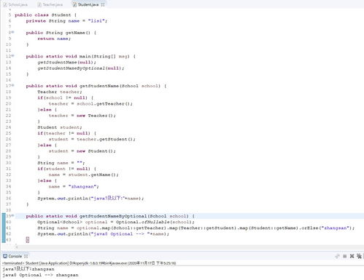Click the Java file icon on Student.java tab
This screenshot has height=280, width=364.
point(74,4)
